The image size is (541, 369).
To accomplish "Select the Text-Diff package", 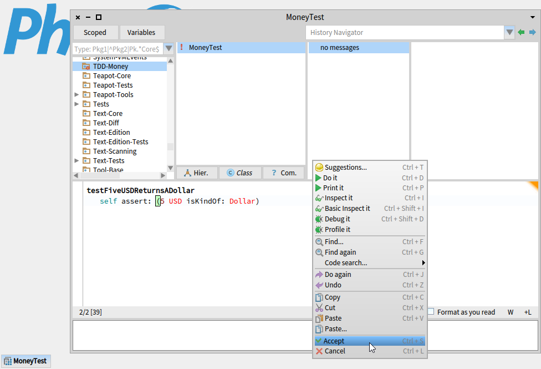I will pos(120,123).
